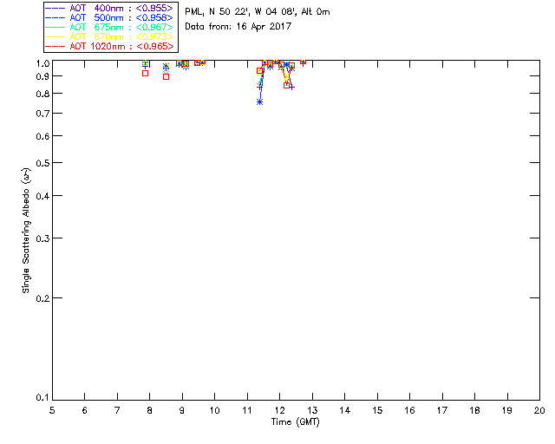Click the x-axis label 17

point(442,410)
